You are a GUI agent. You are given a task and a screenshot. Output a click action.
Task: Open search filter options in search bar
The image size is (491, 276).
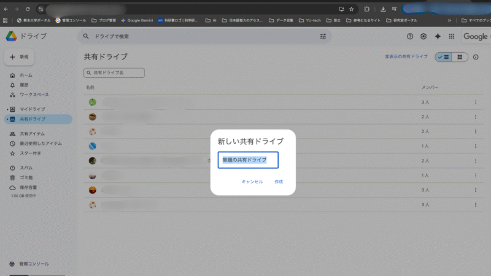[x=323, y=37]
